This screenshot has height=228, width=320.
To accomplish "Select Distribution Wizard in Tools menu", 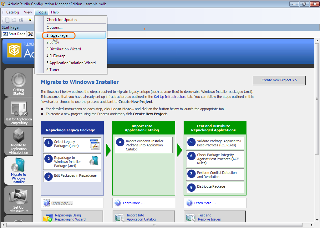I will click(64, 49).
